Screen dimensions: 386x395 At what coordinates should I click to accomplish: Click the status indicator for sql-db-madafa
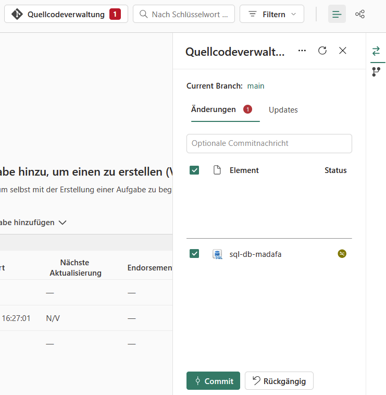342,254
